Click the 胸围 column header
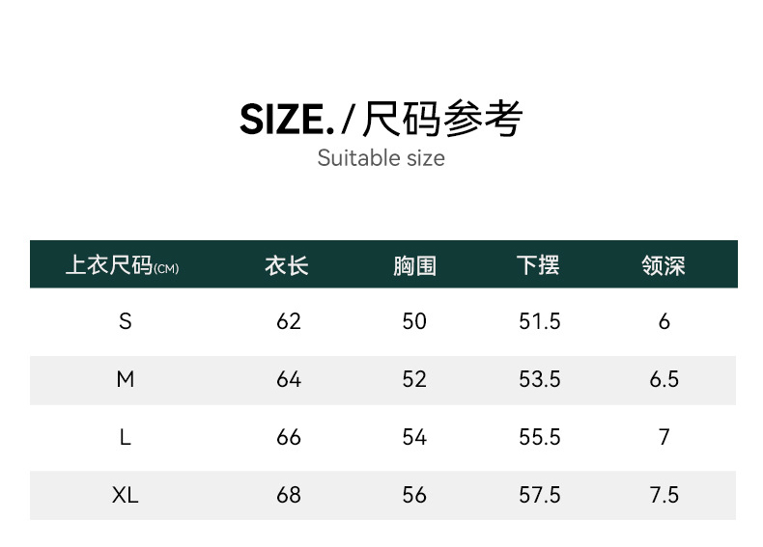 [414, 265]
